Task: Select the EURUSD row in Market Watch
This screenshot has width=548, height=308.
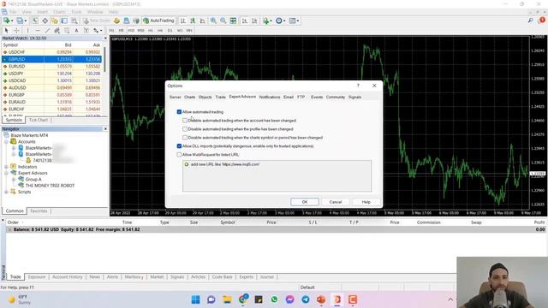Action: [x=51, y=67]
